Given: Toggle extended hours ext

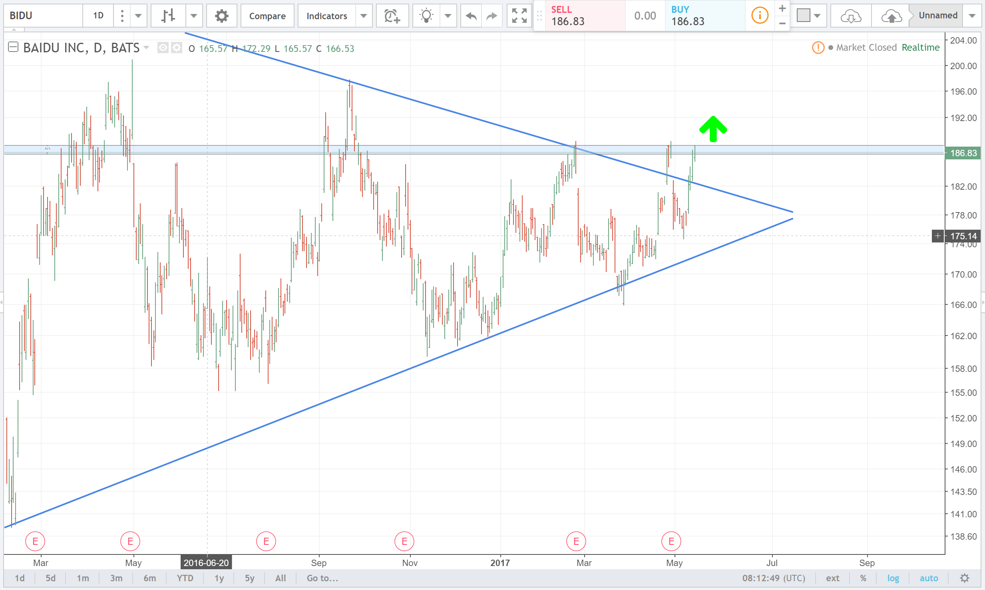Looking at the screenshot, I should [x=832, y=578].
